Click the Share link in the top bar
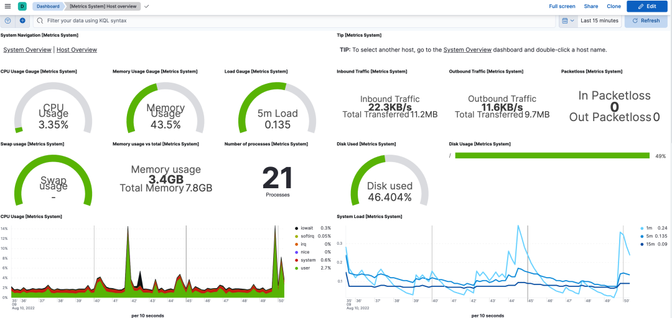 click(x=590, y=6)
